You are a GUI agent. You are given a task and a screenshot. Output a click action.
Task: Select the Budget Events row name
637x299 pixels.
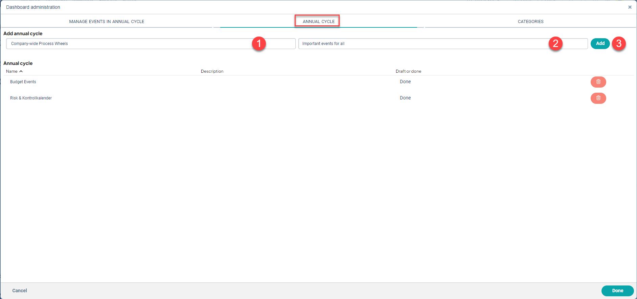pyautogui.click(x=23, y=82)
